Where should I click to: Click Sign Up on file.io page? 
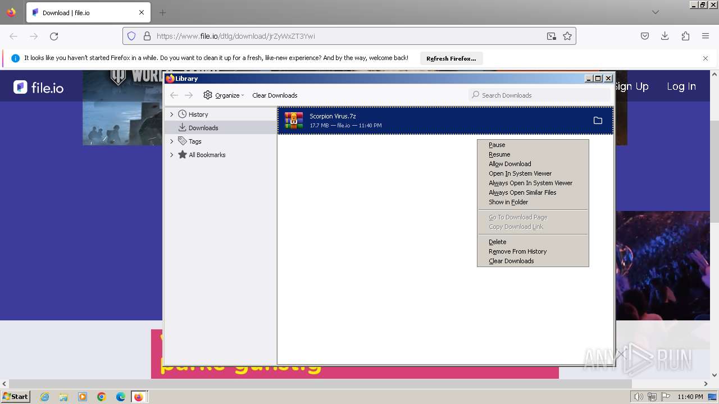click(632, 86)
